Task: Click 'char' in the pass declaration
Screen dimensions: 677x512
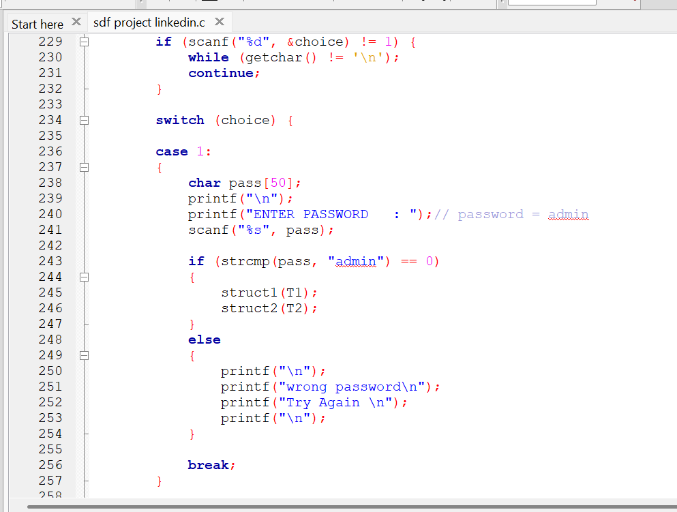Action: (x=205, y=183)
